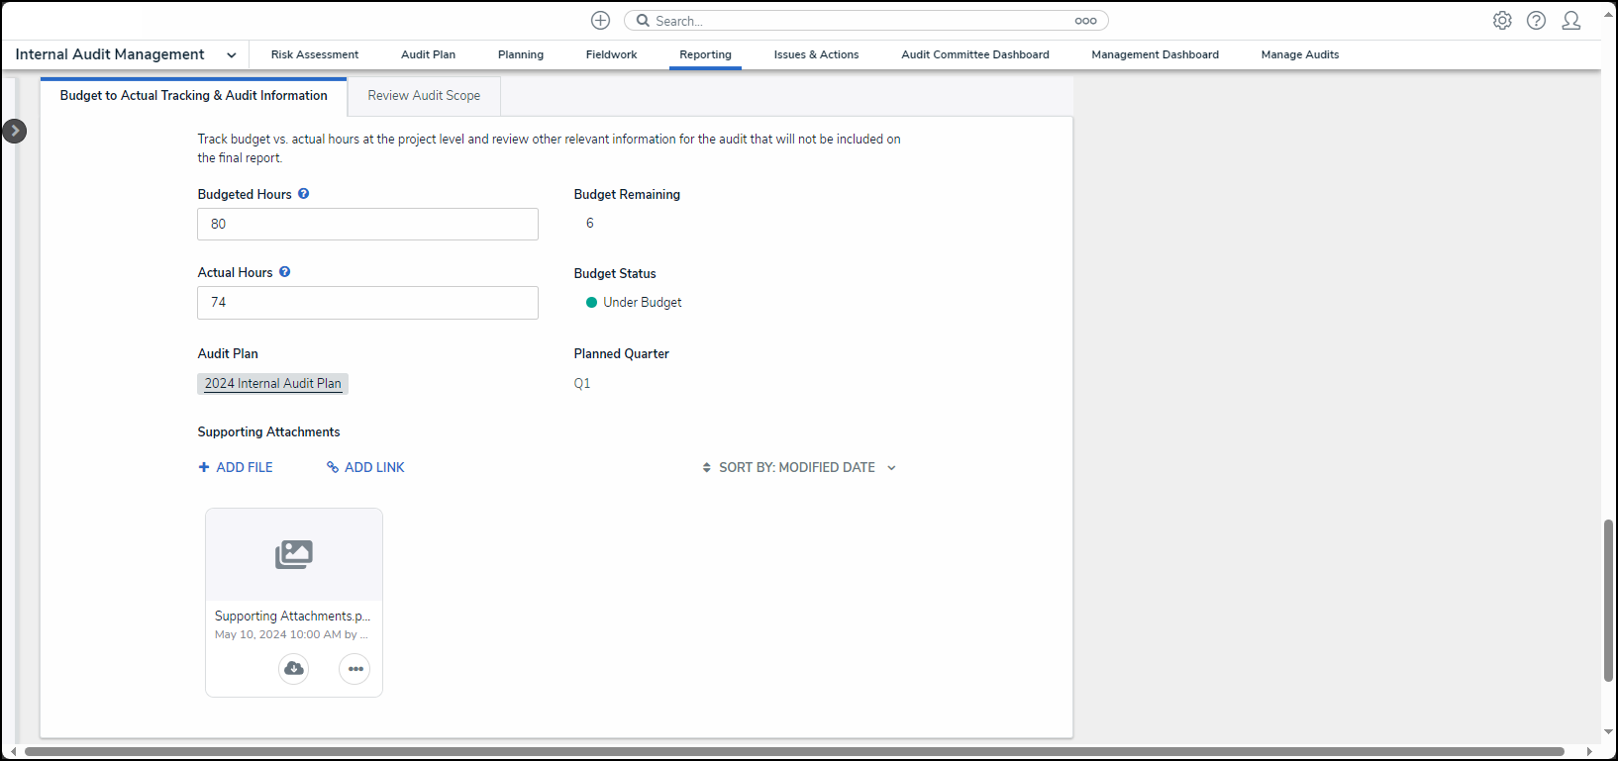
Task: Click the plus create-new icon beside search
Action: click(600, 21)
